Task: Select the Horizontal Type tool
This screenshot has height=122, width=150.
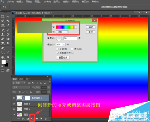Action: coord(8,48)
